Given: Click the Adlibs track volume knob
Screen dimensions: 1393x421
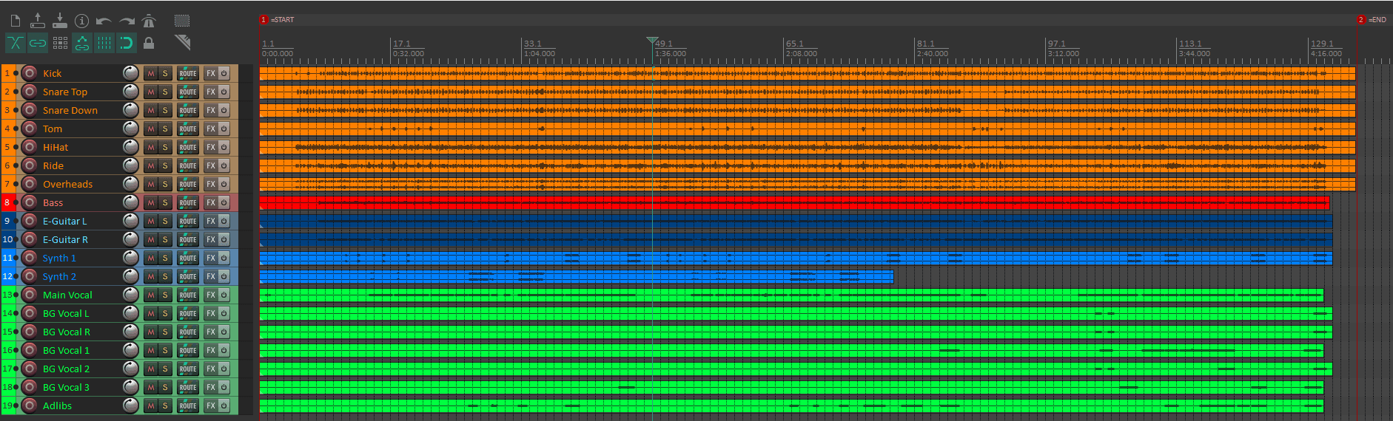Looking at the screenshot, I should (x=130, y=405).
